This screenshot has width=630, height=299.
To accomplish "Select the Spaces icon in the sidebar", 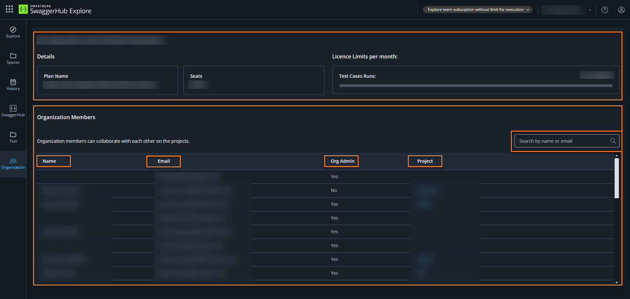I will [x=13, y=58].
